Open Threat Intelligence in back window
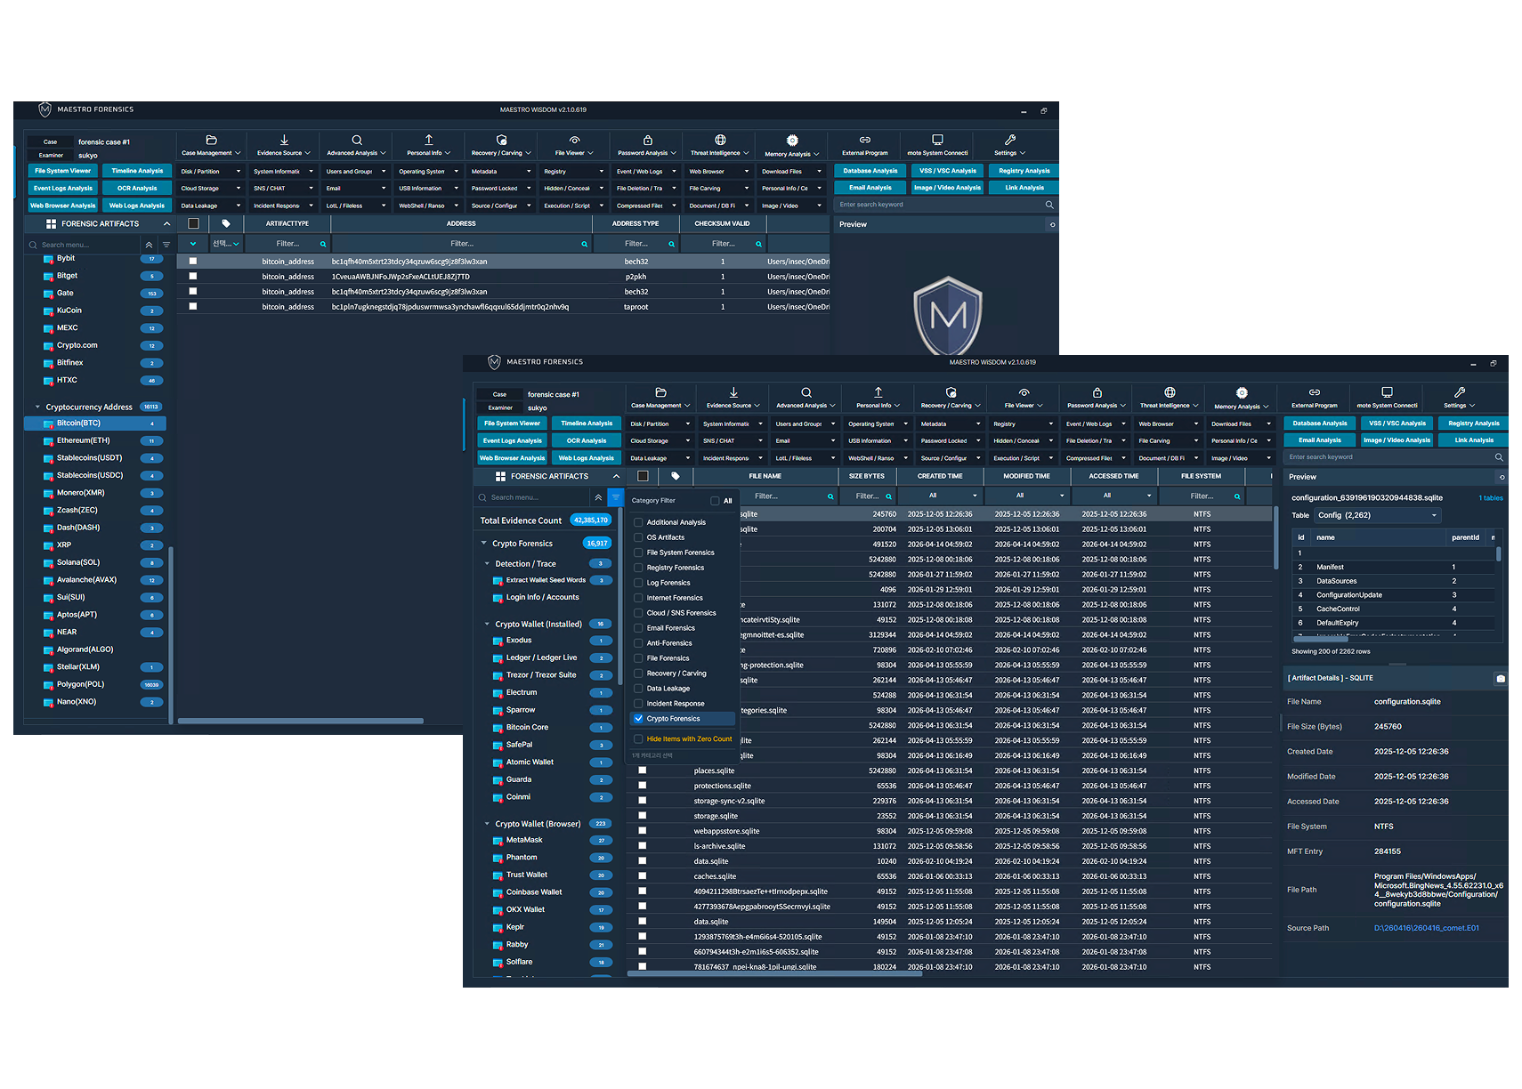Screen dimensions: 1522x1089 pos(720,145)
